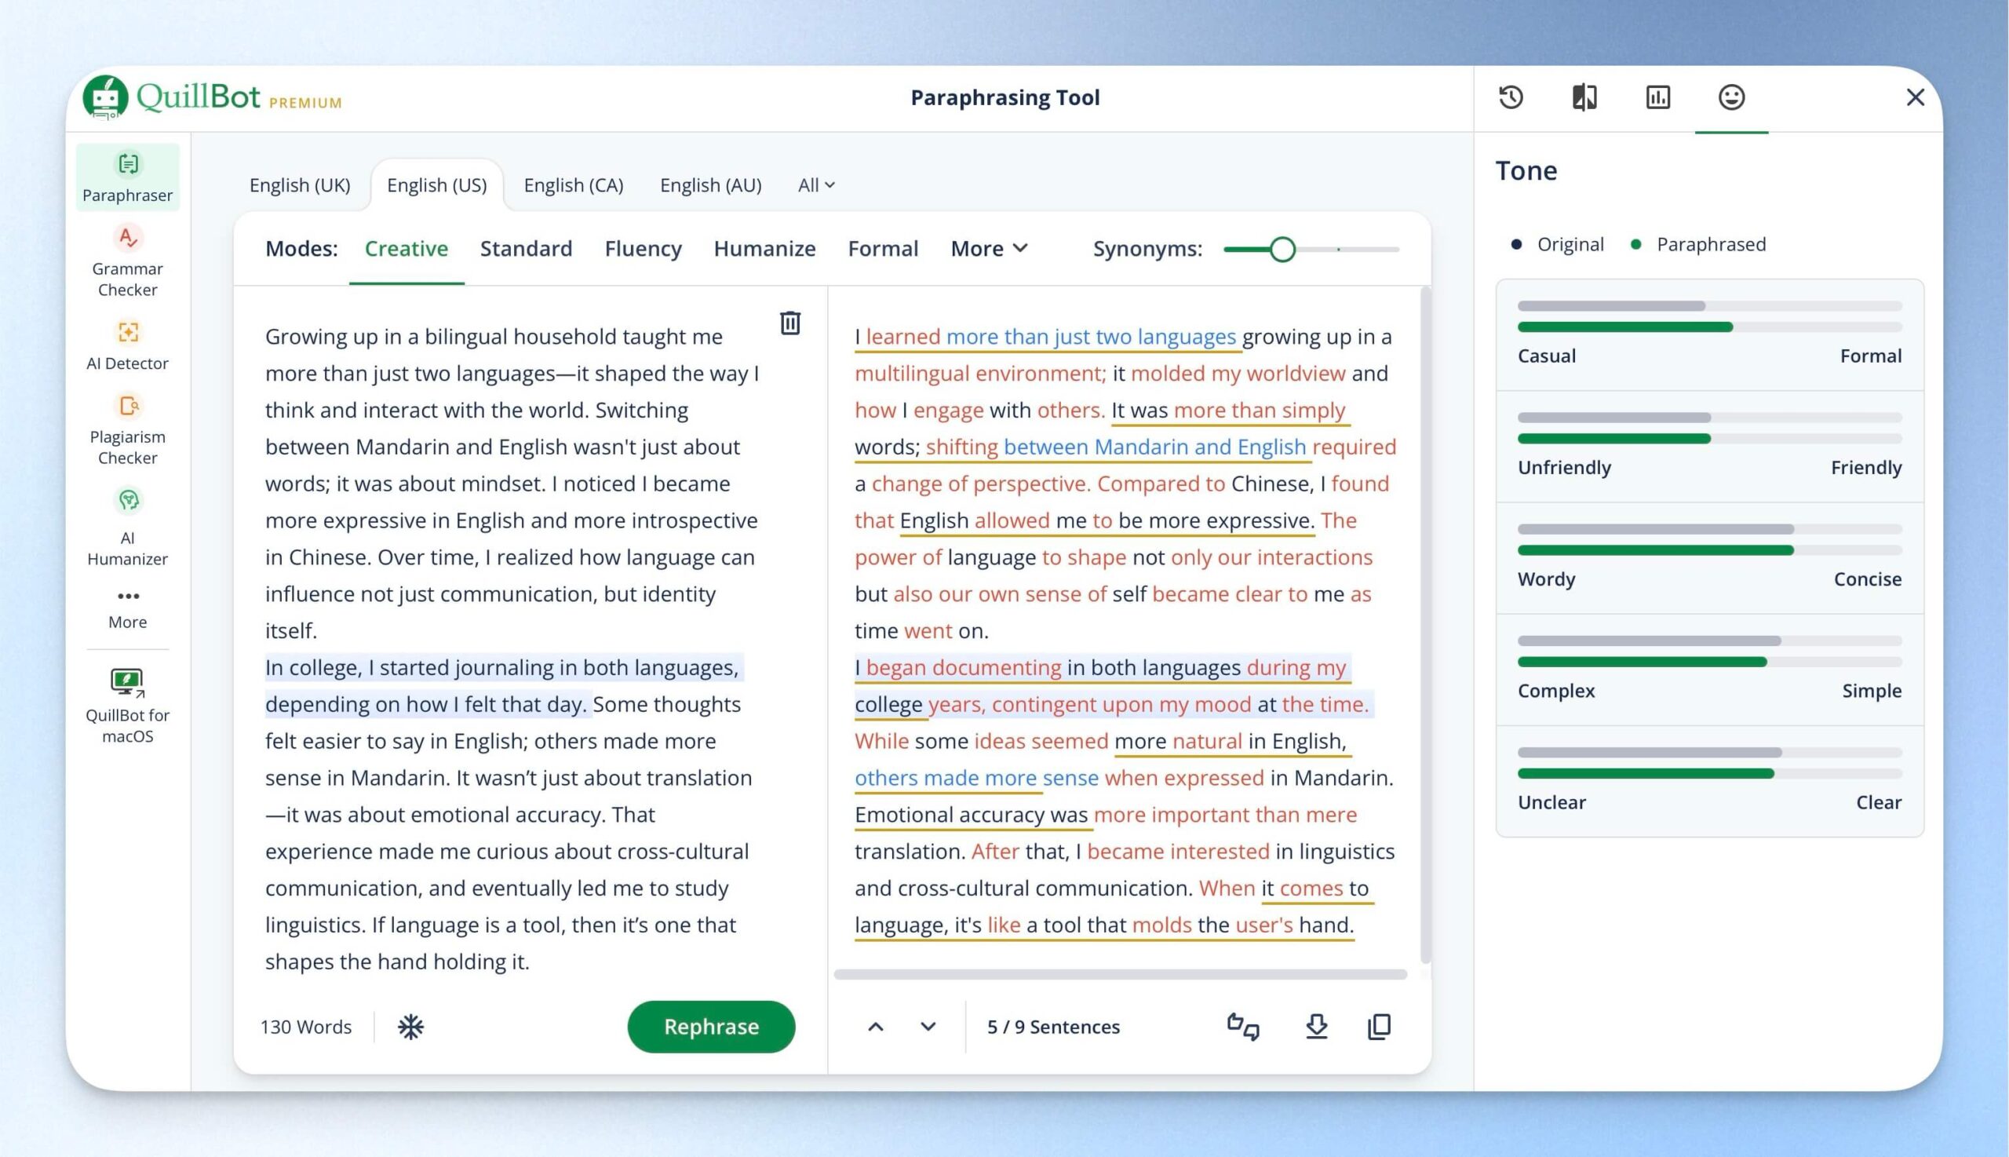The image size is (2009, 1157).
Task: Open QuillBot for macOS link
Action: [x=127, y=706]
